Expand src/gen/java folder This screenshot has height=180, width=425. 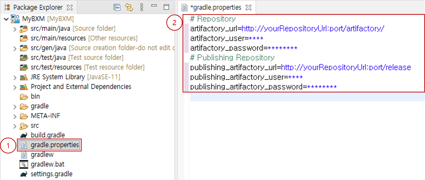point(15,48)
